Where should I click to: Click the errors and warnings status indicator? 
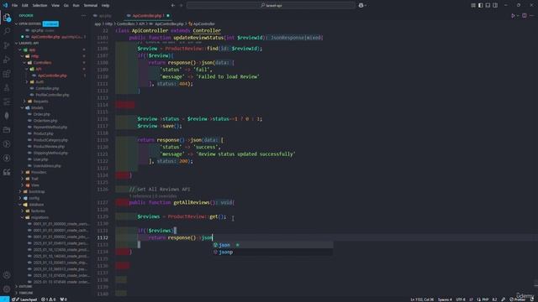point(49,299)
